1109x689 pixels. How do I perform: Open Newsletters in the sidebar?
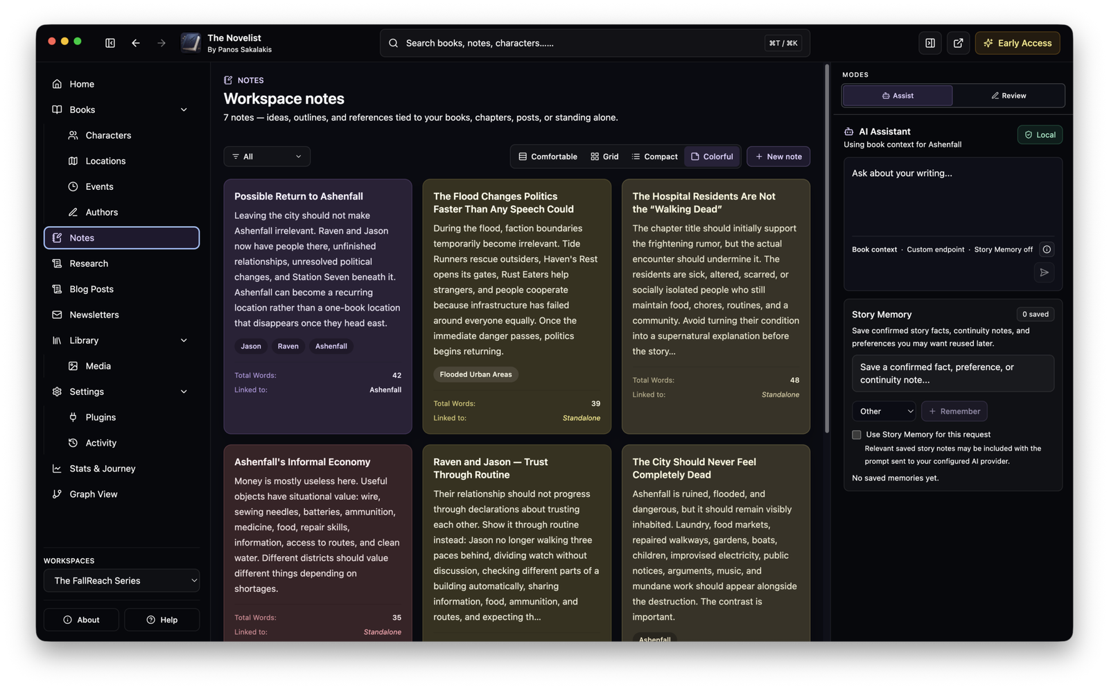[x=121, y=315]
